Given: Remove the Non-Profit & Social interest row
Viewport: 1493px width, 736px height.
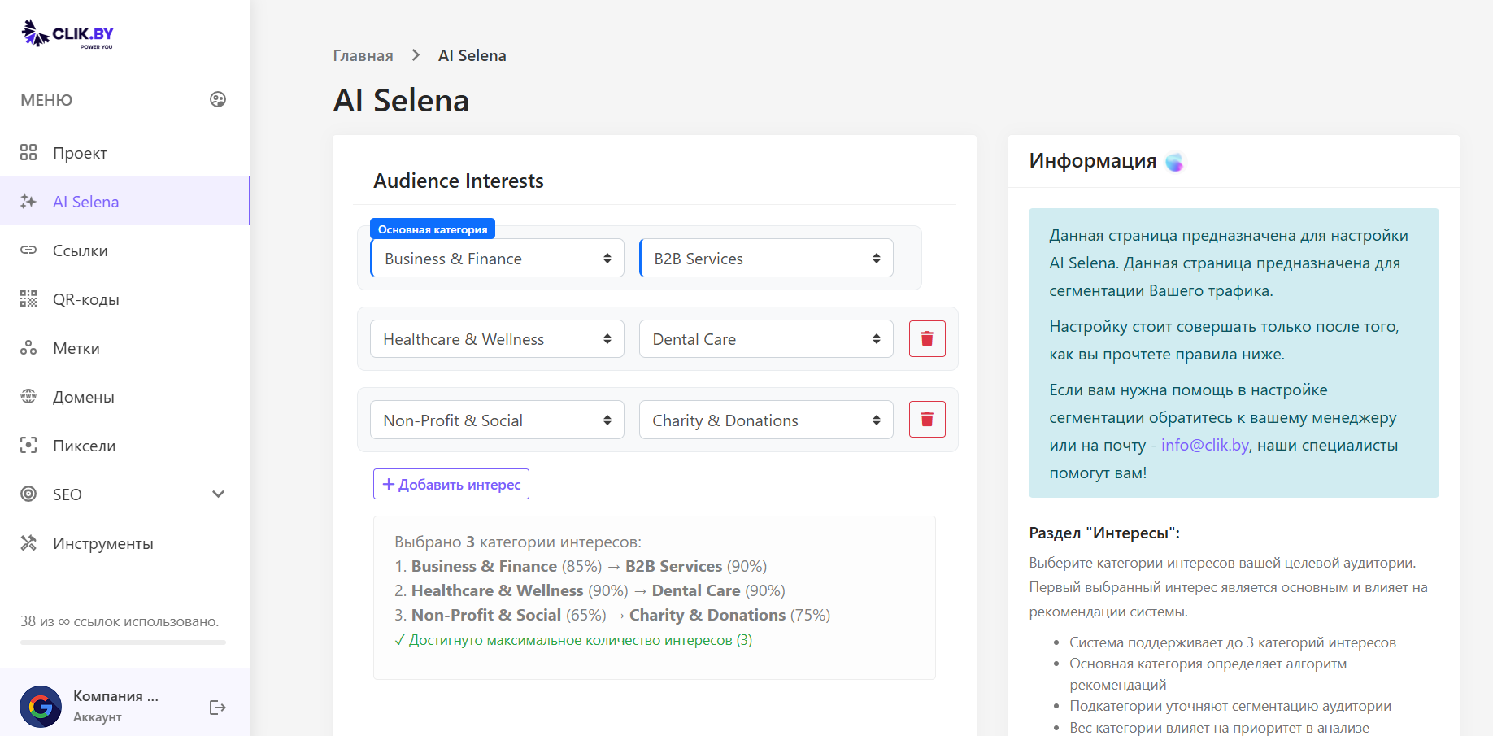Looking at the screenshot, I should pos(926,420).
